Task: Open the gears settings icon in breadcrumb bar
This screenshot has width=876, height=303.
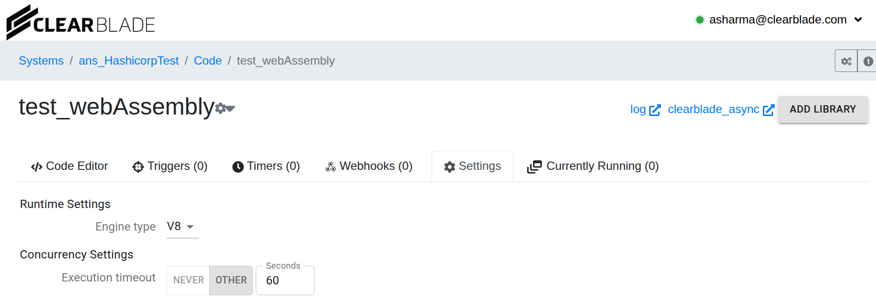Action: (846, 61)
